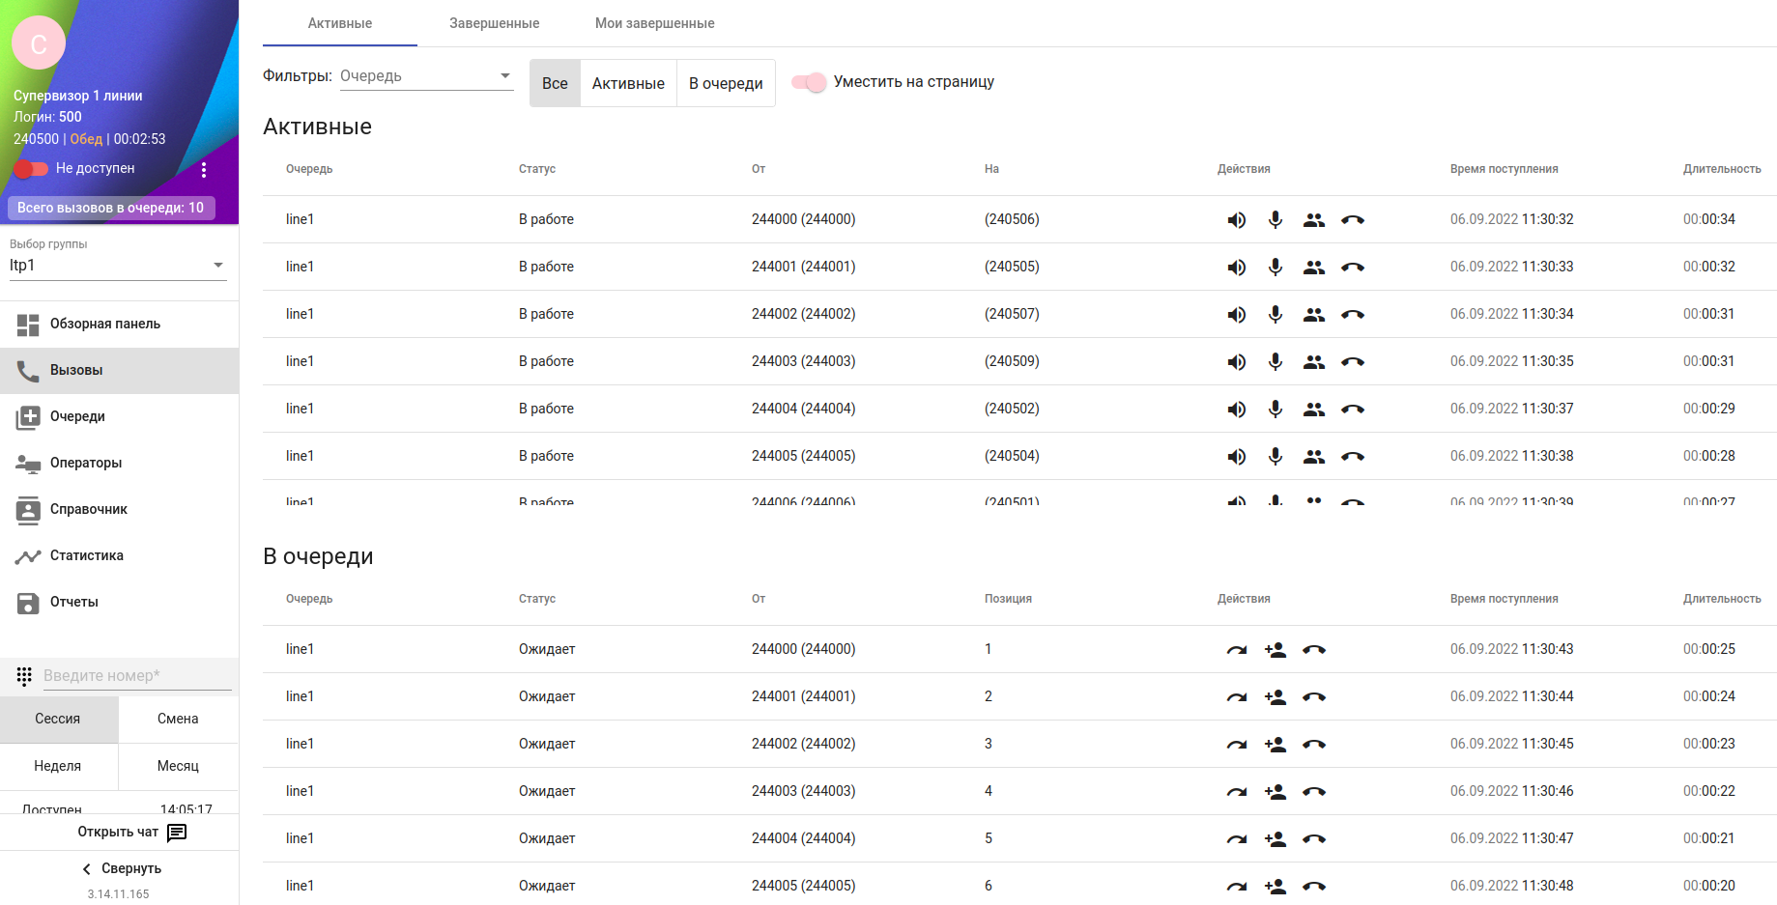Open the dial pad icon
This screenshot has height=905, width=1777.
click(x=24, y=676)
